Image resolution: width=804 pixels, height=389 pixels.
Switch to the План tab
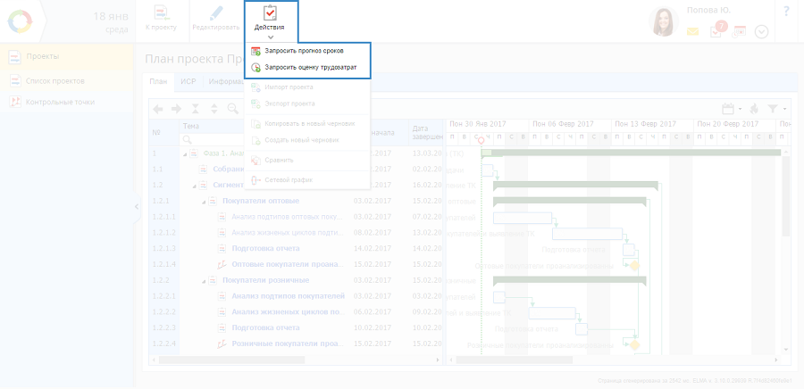(x=158, y=81)
